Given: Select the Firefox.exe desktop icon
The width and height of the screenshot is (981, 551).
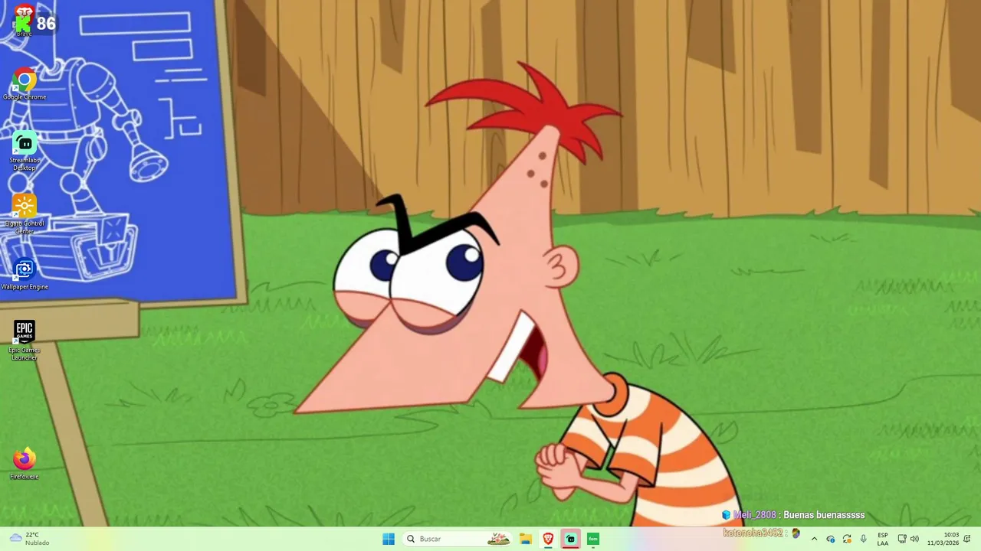Looking at the screenshot, I should (25, 464).
